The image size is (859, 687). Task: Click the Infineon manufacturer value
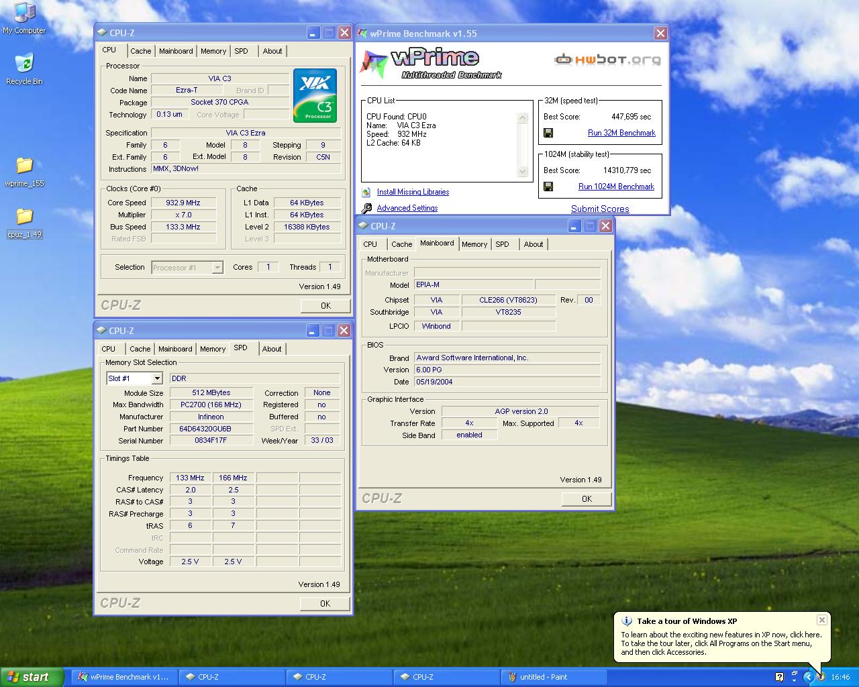click(x=211, y=417)
